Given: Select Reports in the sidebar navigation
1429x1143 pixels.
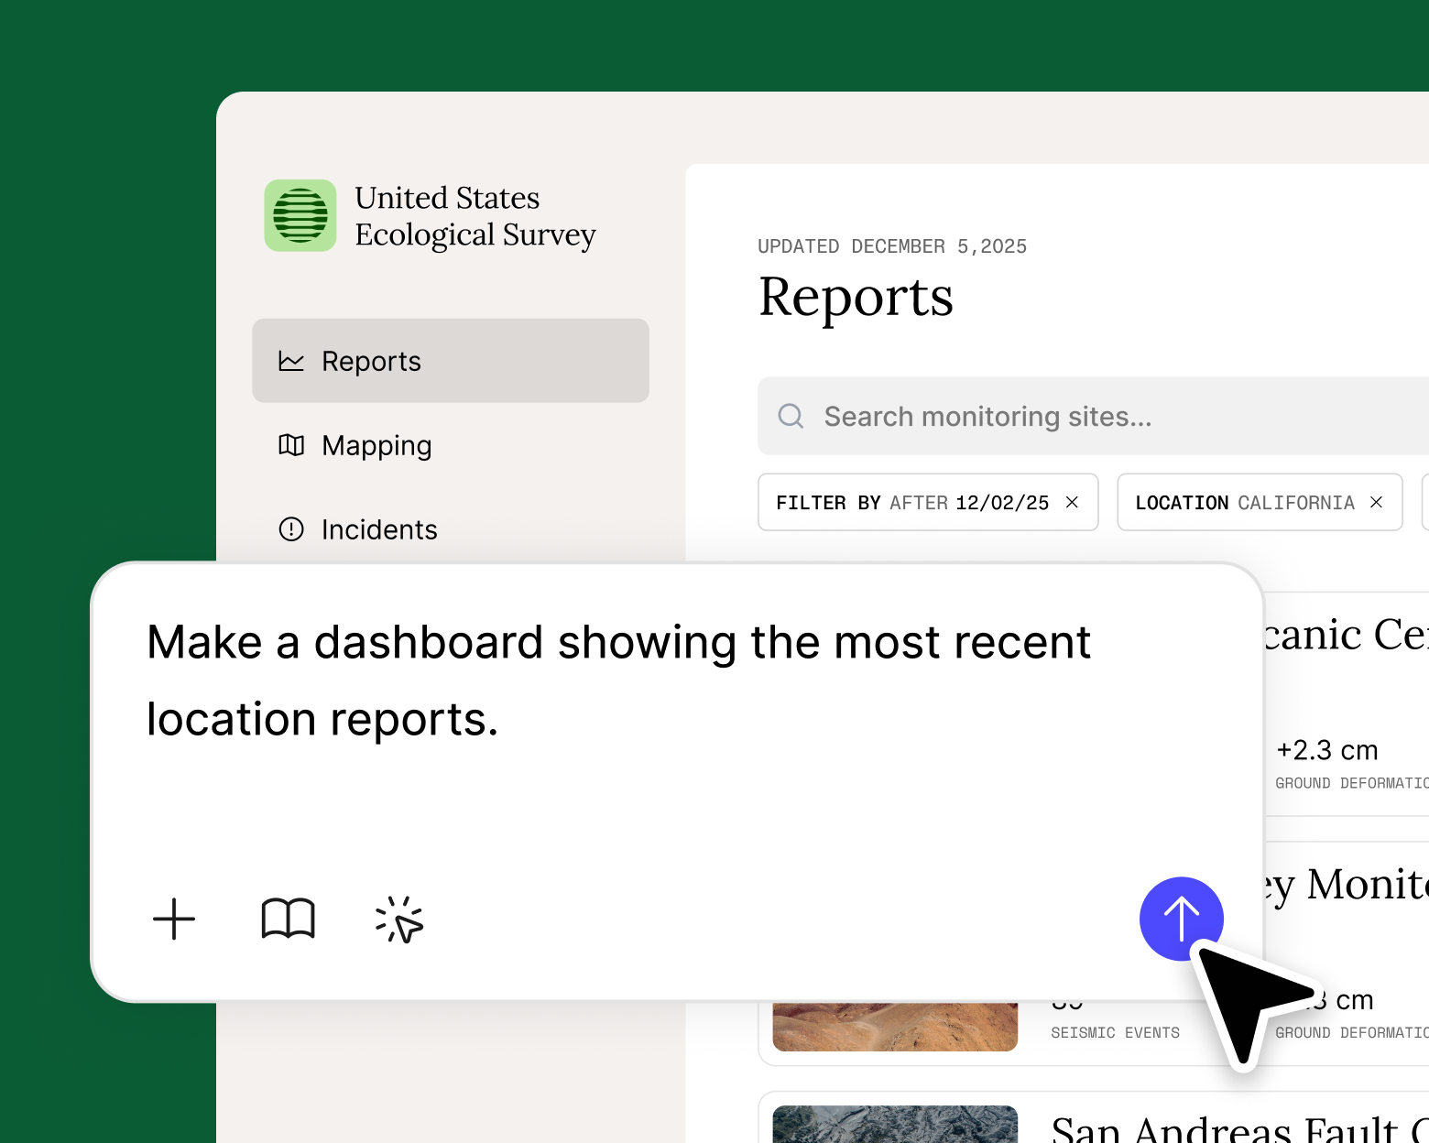Looking at the screenshot, I should (370, 361).
